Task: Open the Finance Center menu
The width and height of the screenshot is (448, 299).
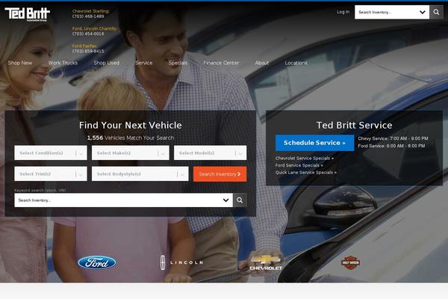Action: pos(221,63)
